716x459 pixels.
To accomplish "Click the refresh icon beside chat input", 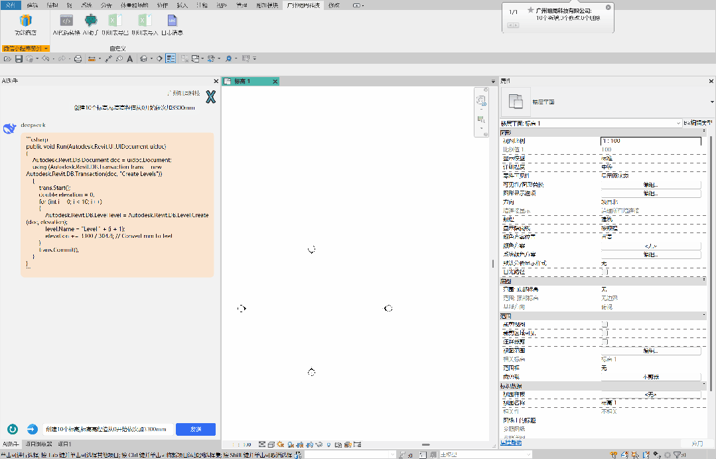I will 13,429.
